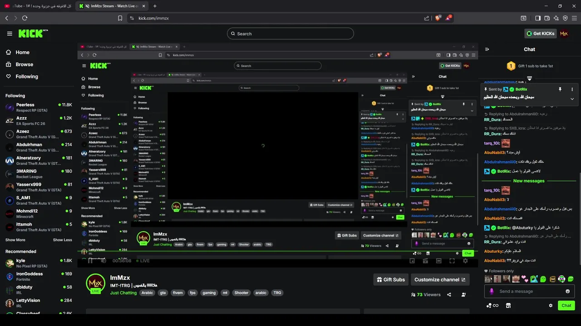Click Customize channel button

click(440, 279)
